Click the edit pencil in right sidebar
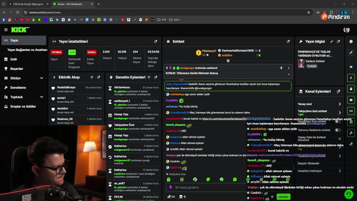The image size is (357, 201). 351,52
